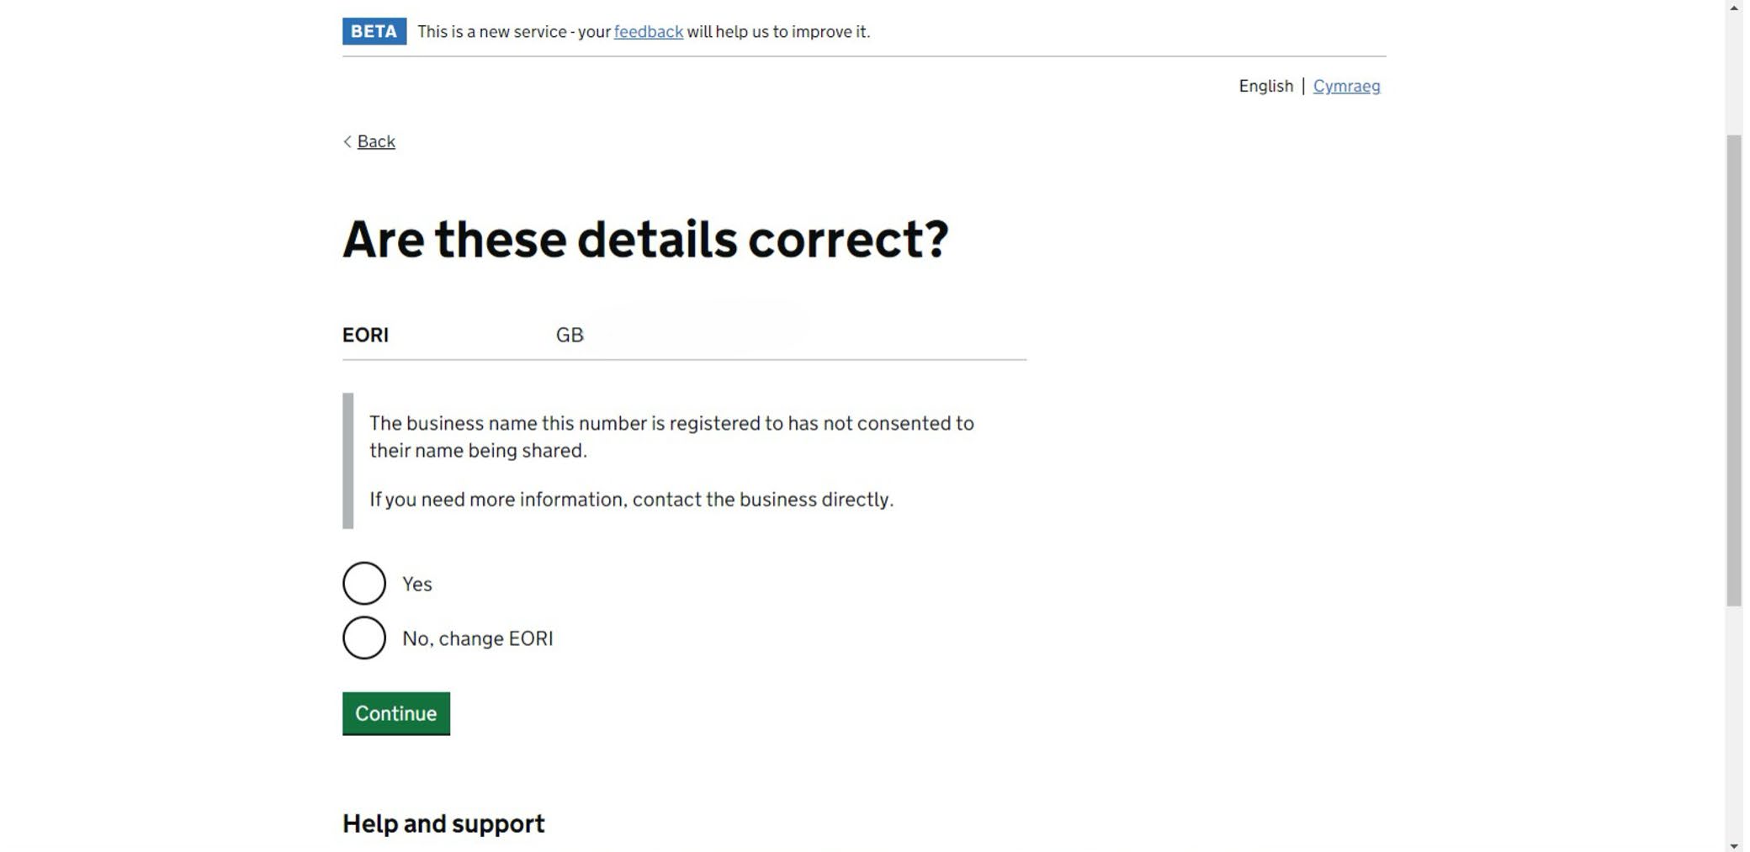
Task: Click the GB EORI number value
Action: pos(570,336)
